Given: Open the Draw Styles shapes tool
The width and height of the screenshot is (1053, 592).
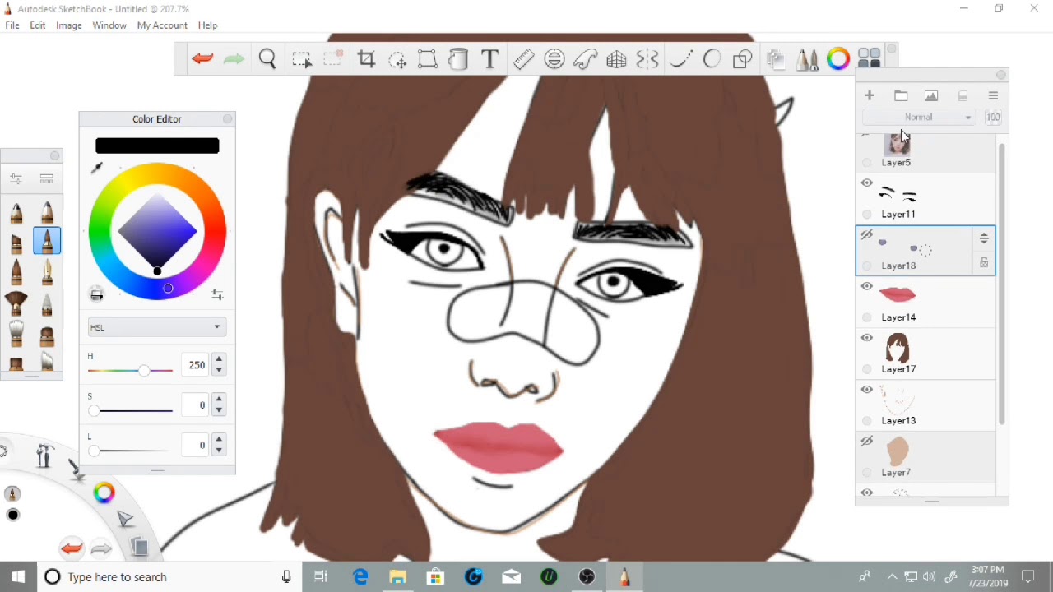Looking at the screenshot, I should click(742, 59).
